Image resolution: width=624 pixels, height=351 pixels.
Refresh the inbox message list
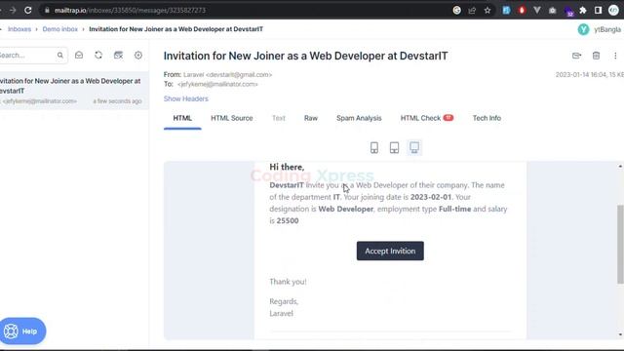click(98, 56)
